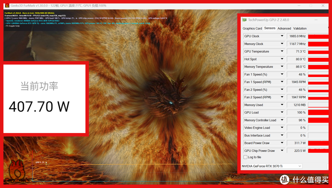Select the Validation tab

click(x=300, y=29)
